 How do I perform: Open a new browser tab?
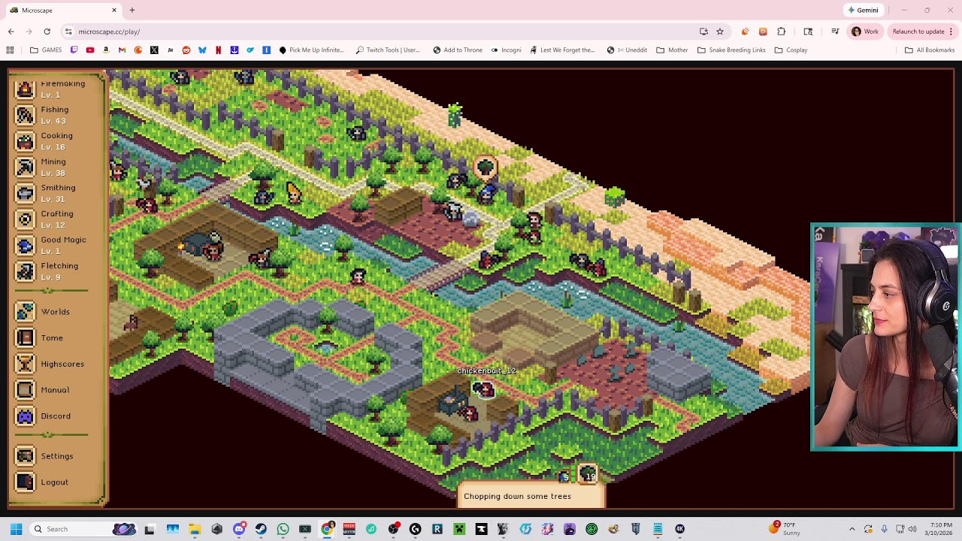click(x=132, y=10)
